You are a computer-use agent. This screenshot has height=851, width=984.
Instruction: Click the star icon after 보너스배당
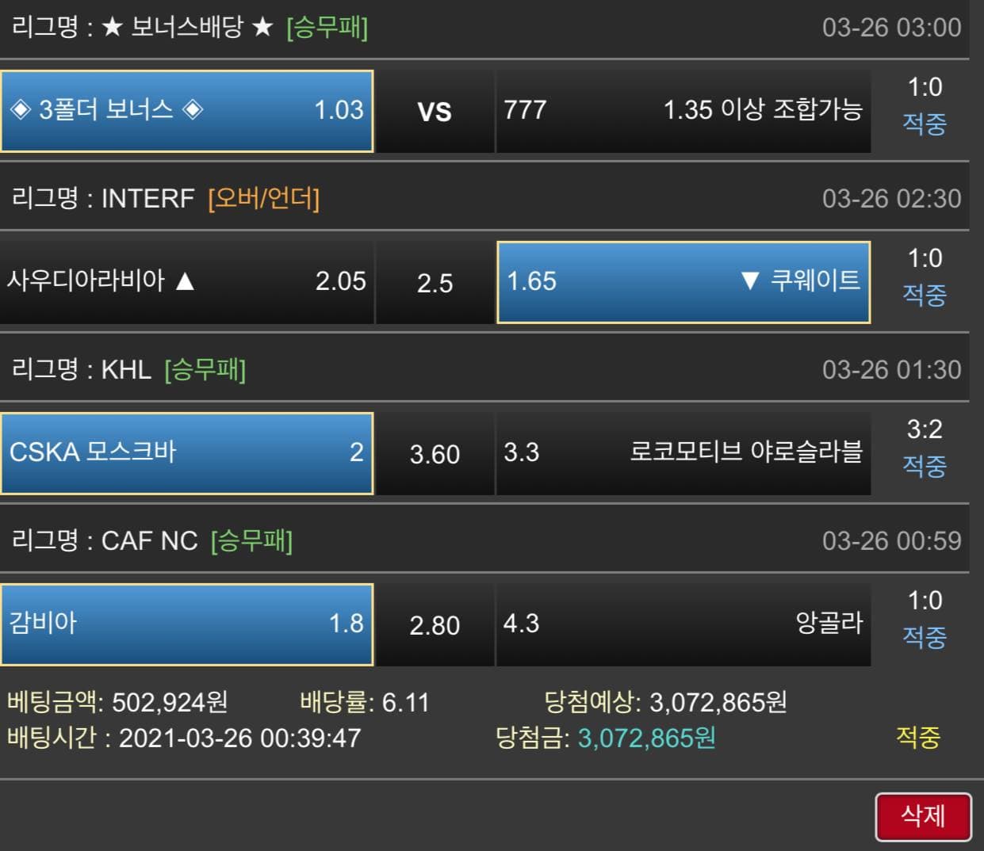coord(262,28)
